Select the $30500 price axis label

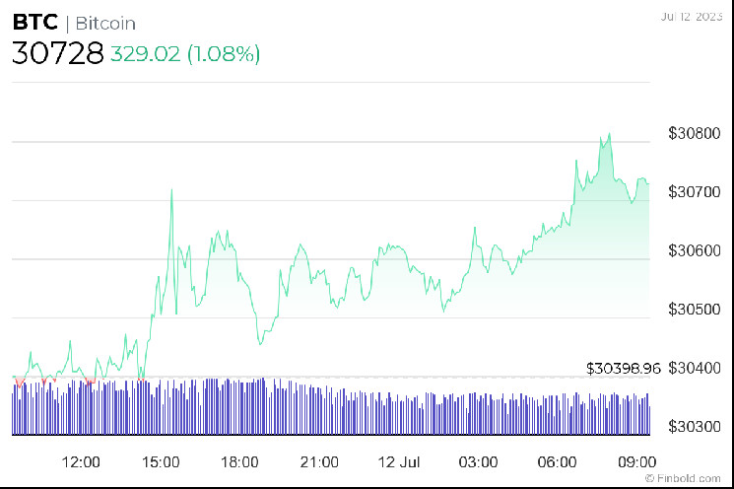696,310
